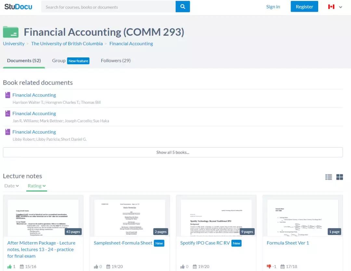Click the StuDocu logo
This screenshot has height=271, width=351.
coord(18,7)
